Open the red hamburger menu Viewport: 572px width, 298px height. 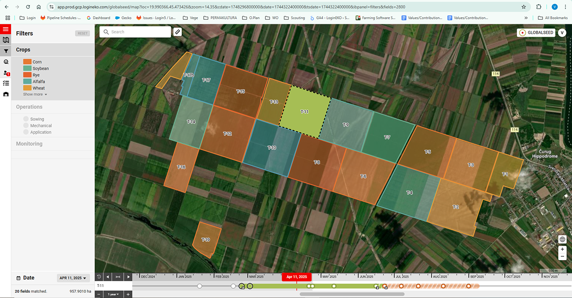click(x=5, y=29)
